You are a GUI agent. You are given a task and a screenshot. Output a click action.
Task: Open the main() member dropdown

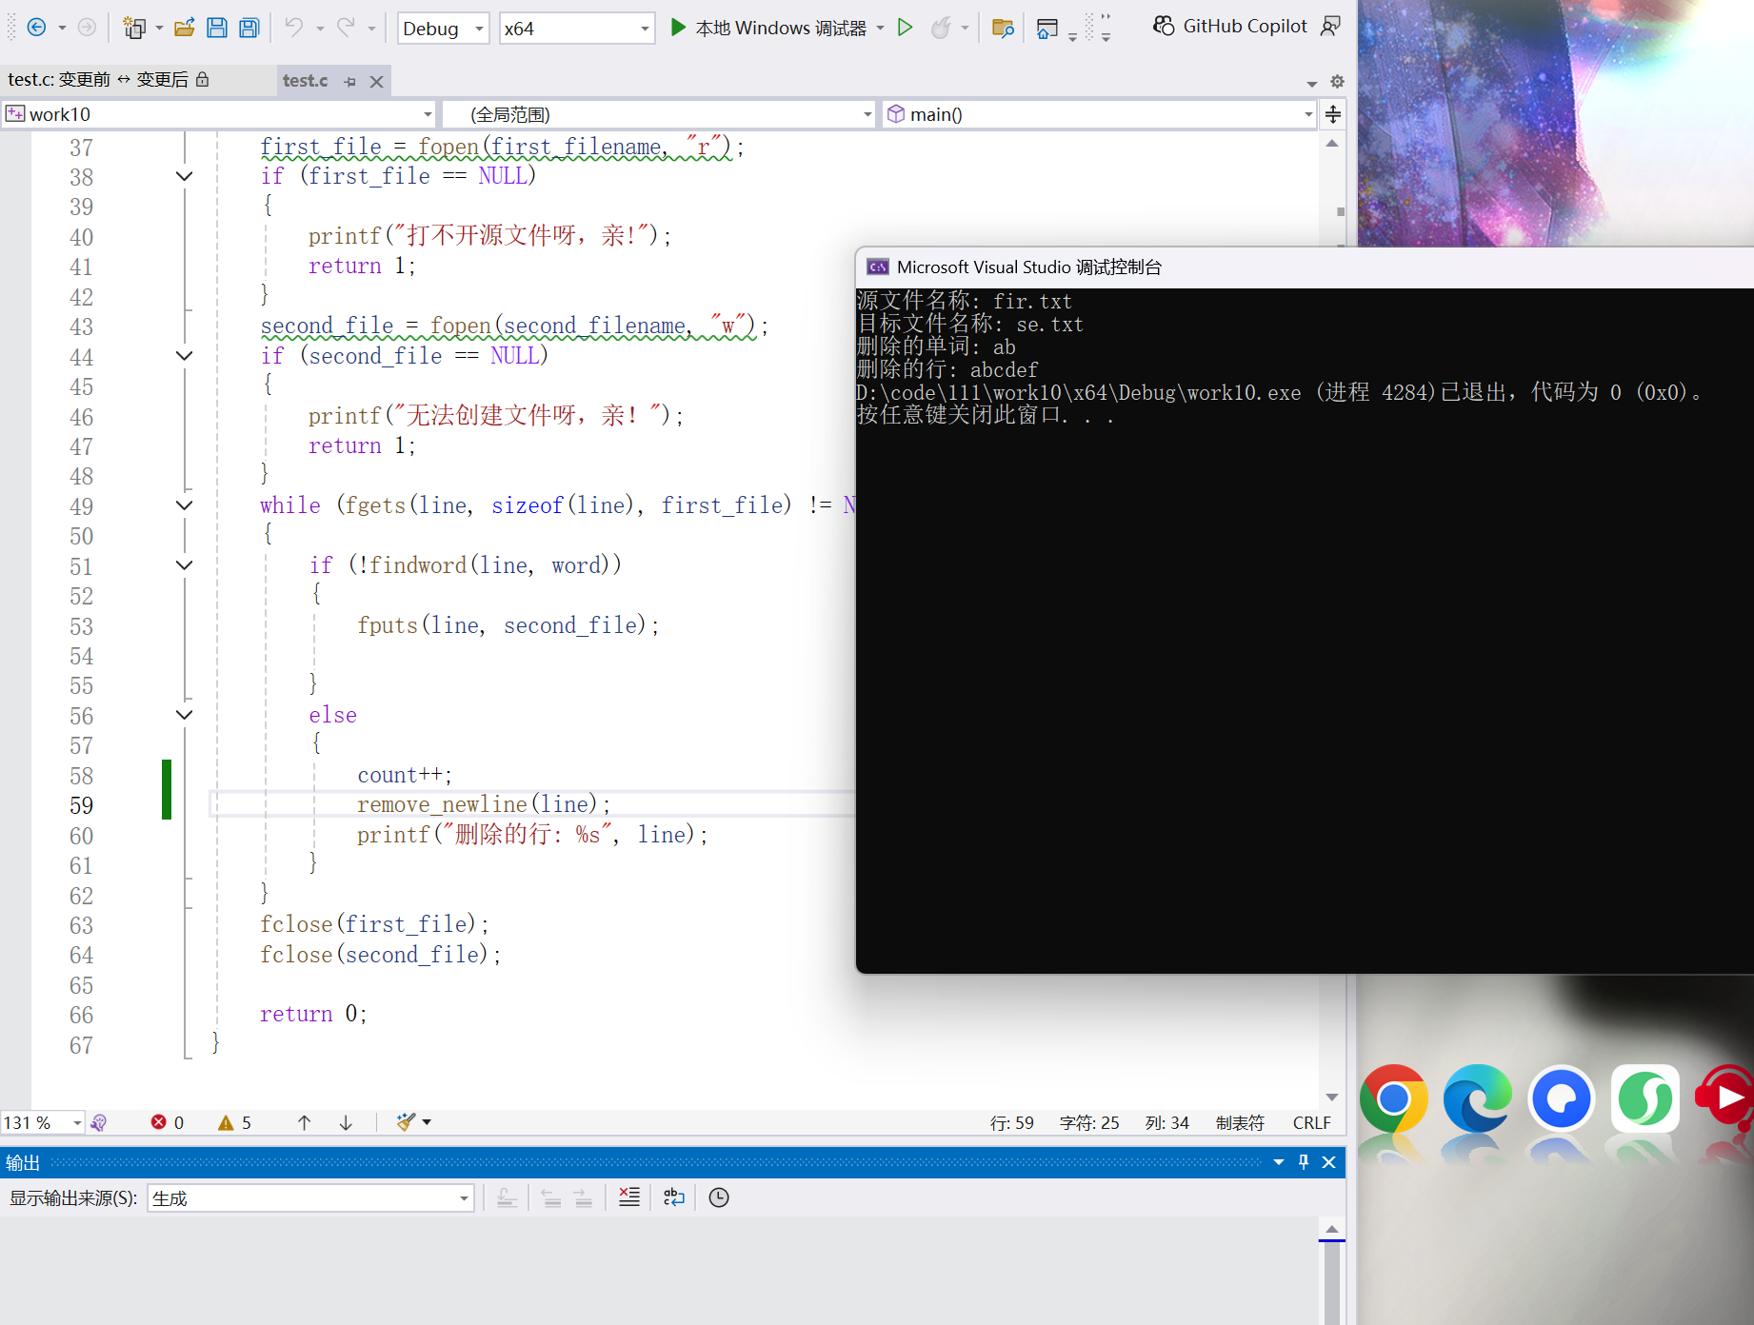pyautogui.click(x=1100, y=114)
